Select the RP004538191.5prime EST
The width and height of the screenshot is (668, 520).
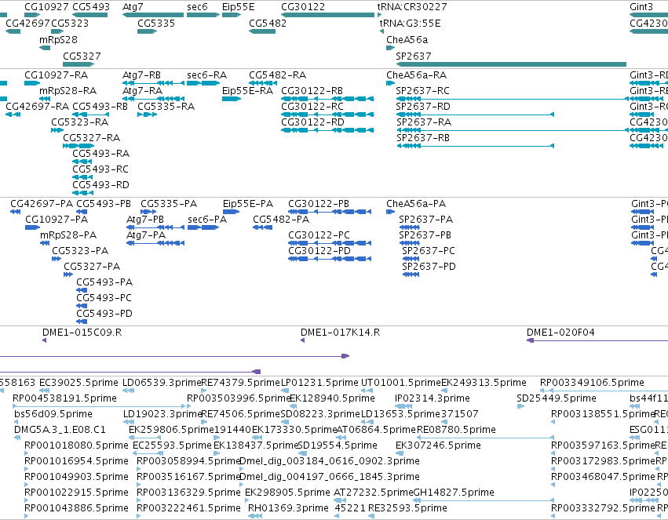(x=99, y=406)
